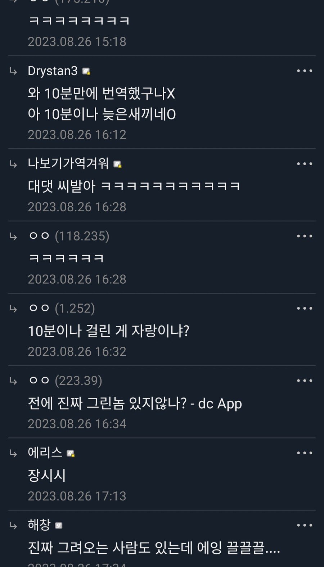324x567 pixels.
Task: Tap the anonymous user ㅇㅇ (118.235)
Action: pyautogui.click(x=69, y=236)
